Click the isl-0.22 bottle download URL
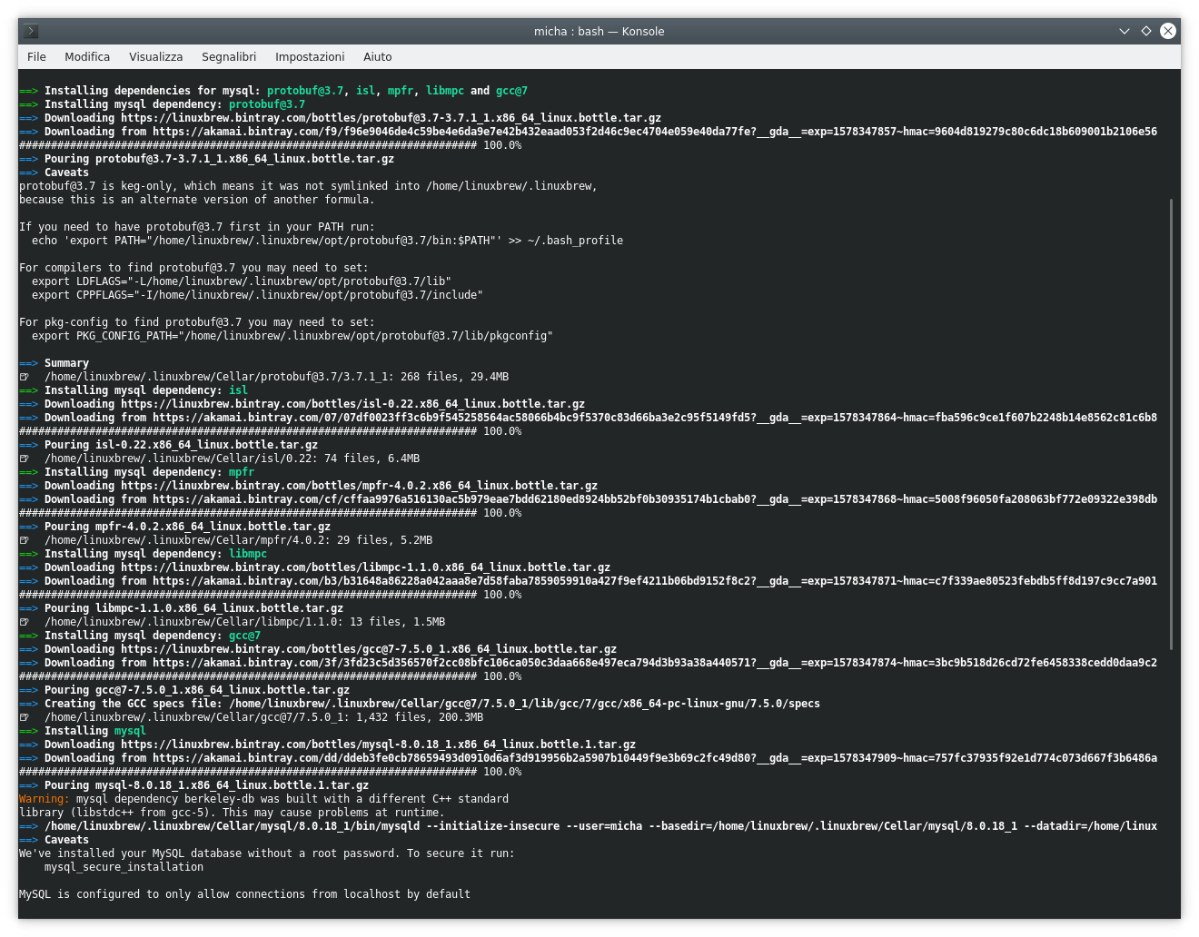The width and height of the screenshot is (1199, 937). (x=352, y=404)
